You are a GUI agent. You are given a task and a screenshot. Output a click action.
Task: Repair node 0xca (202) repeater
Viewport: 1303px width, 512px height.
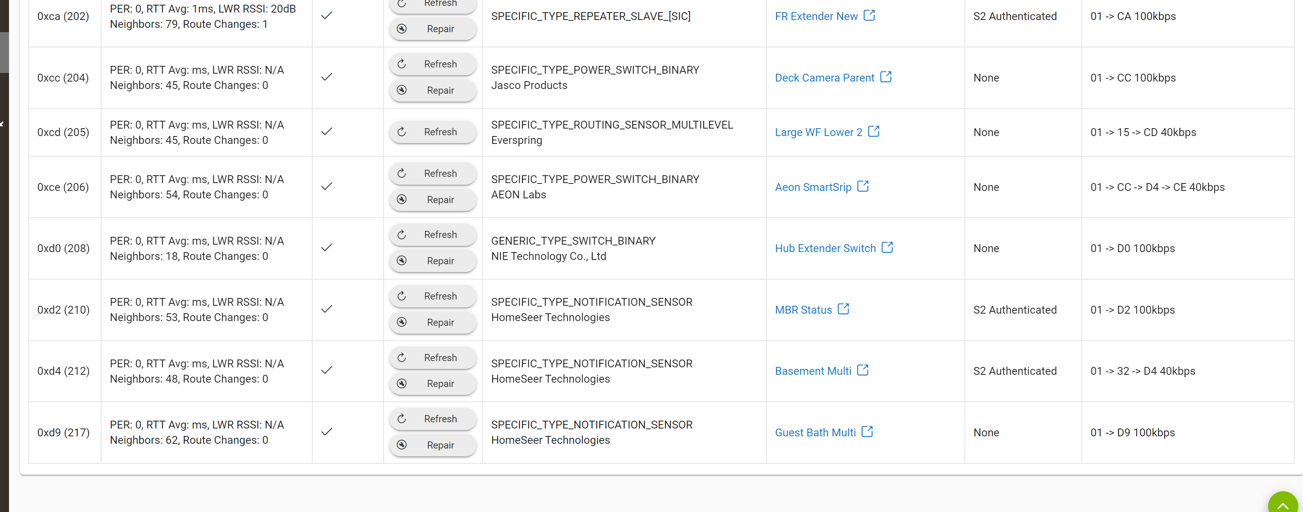(433, 28)
